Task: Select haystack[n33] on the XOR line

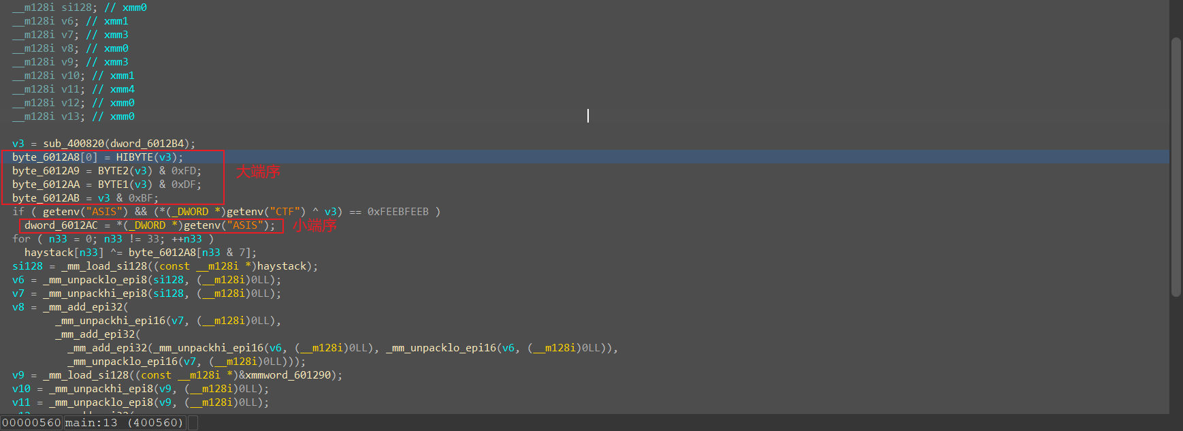Action: [x=64, y=253]
